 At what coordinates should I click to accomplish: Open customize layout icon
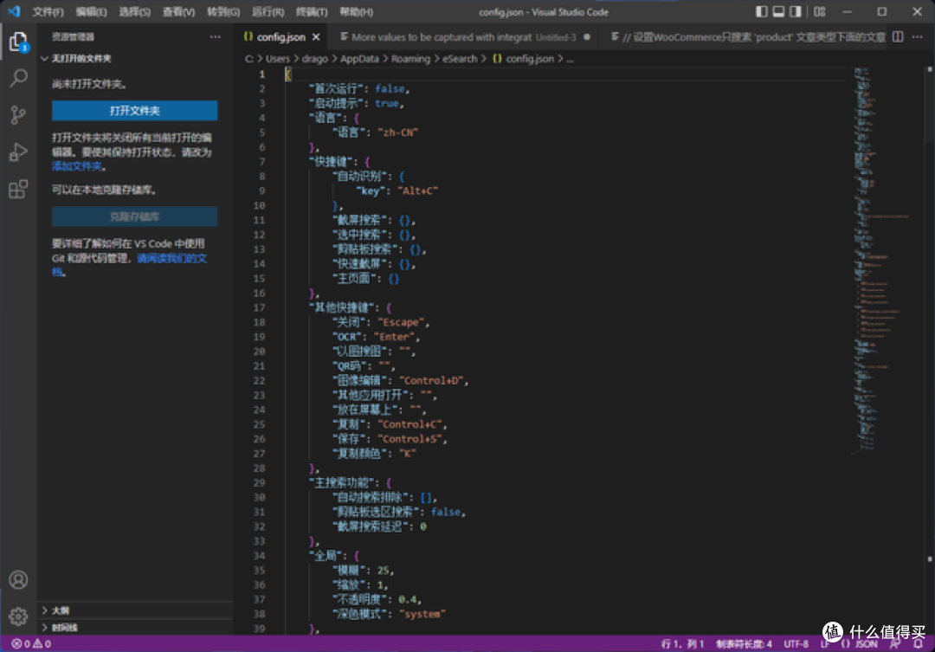[x=820, y=11]
